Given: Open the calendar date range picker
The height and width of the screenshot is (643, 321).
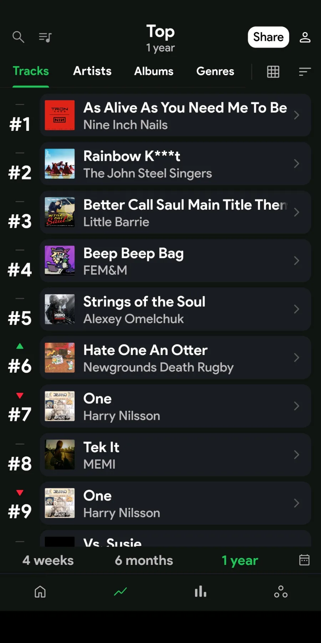Looking at the screenshot, I should click(x=304, y=560).
